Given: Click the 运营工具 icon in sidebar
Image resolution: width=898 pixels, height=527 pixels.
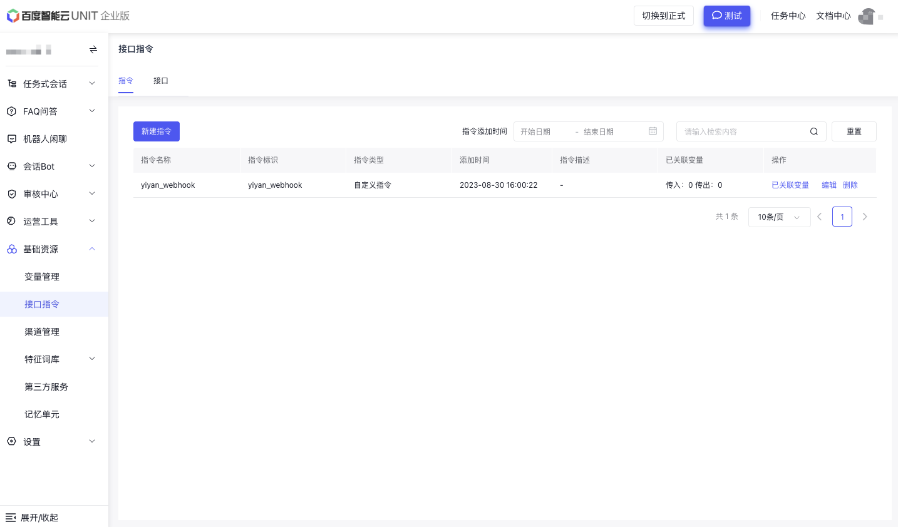Looking at the screenshot, I should (x=11, y=221).
